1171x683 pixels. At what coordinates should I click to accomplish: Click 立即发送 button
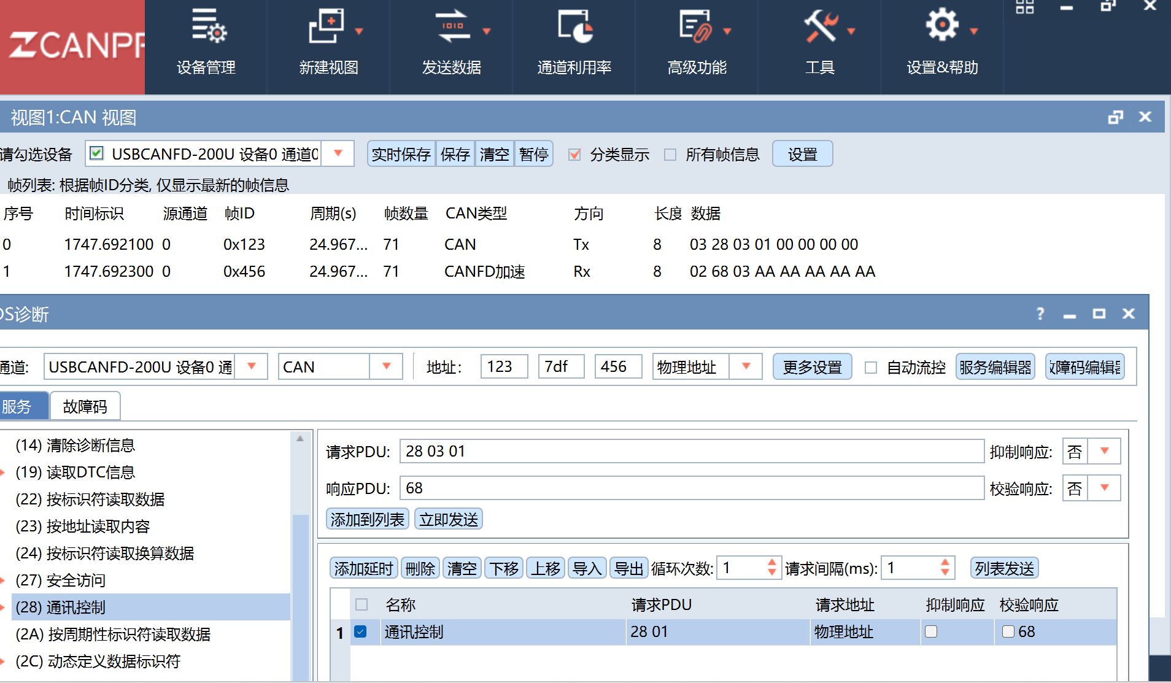(x=449, y=519)
